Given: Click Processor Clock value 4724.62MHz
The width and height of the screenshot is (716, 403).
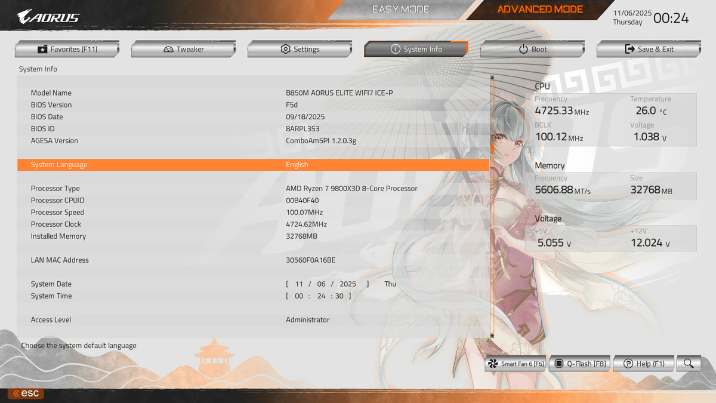Looking at the screenshot, I should point(306,224).
